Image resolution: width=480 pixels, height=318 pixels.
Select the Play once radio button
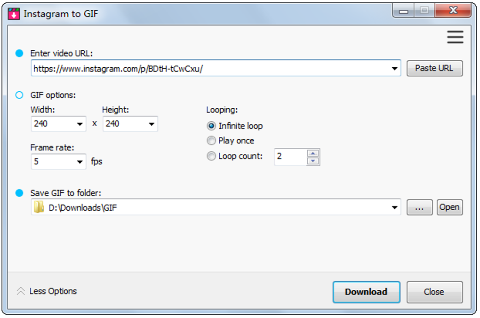click(211, 141)
